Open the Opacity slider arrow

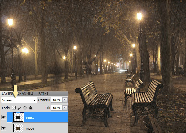(65, 100)
